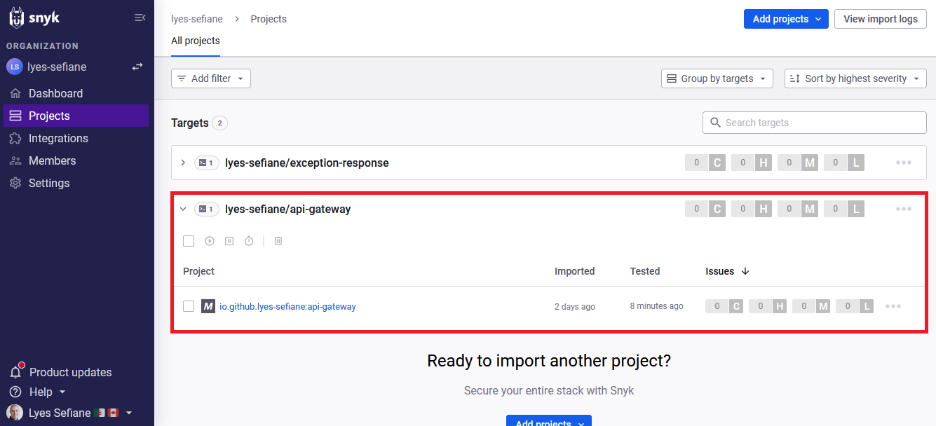Image resolution: width=936 pixels, height=426 pixels.
Task: Click high severity badge of exception-response
Action: coord(752,163)
